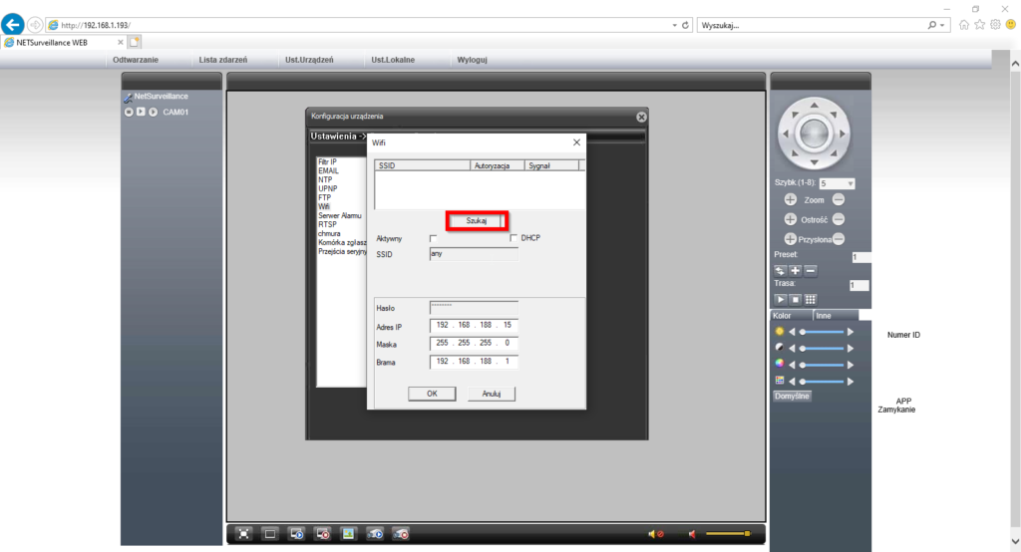
Task: Enable the Aktywny checkbox
Action: click(x=433, y=238)
